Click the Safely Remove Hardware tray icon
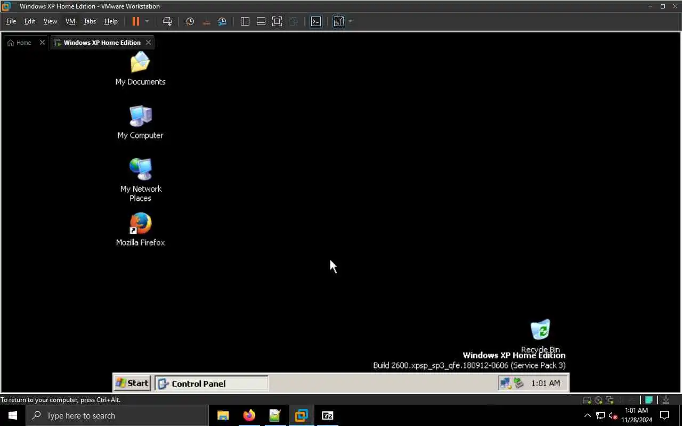 [518, 383]
